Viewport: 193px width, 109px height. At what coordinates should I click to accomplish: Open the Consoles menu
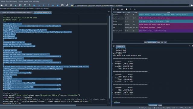point(21,2)
